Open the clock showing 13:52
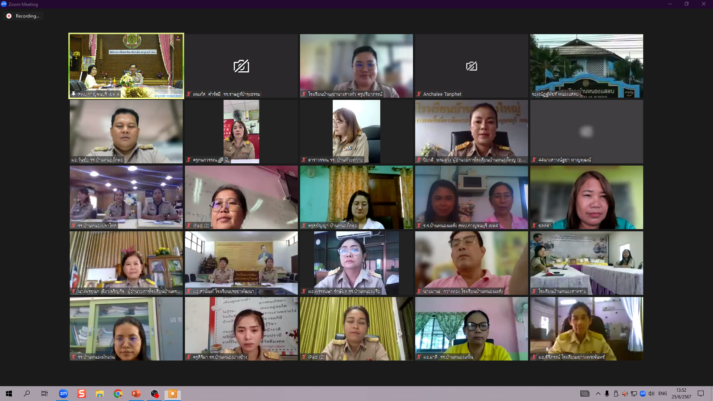713x401 pixels. [681, 394]
